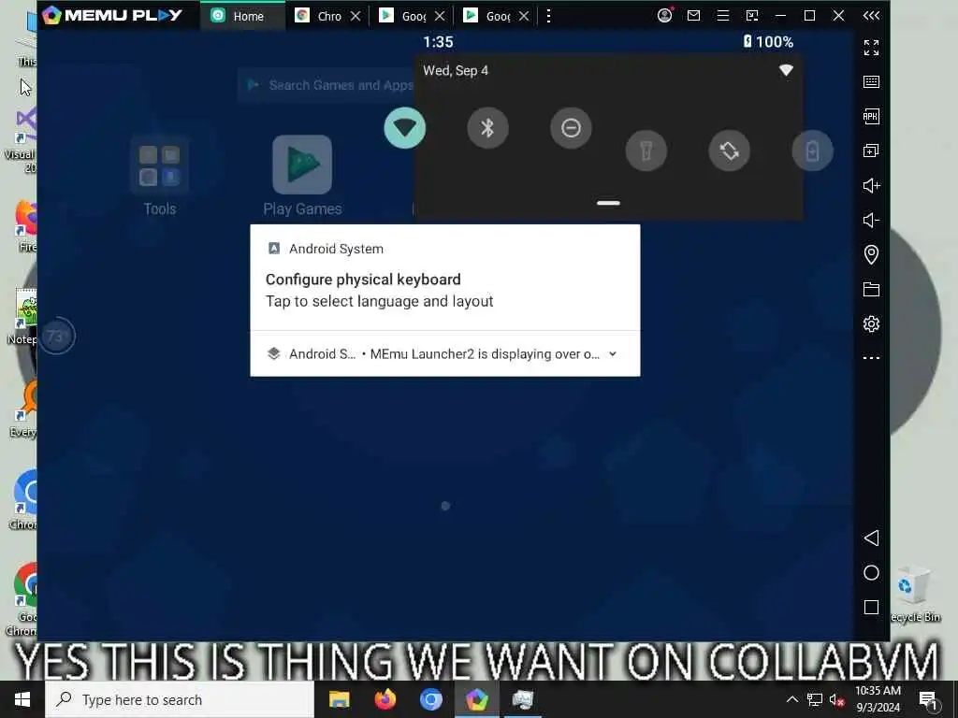
Task: Click the quick settings panel drag handle
Action: [608, 203]
